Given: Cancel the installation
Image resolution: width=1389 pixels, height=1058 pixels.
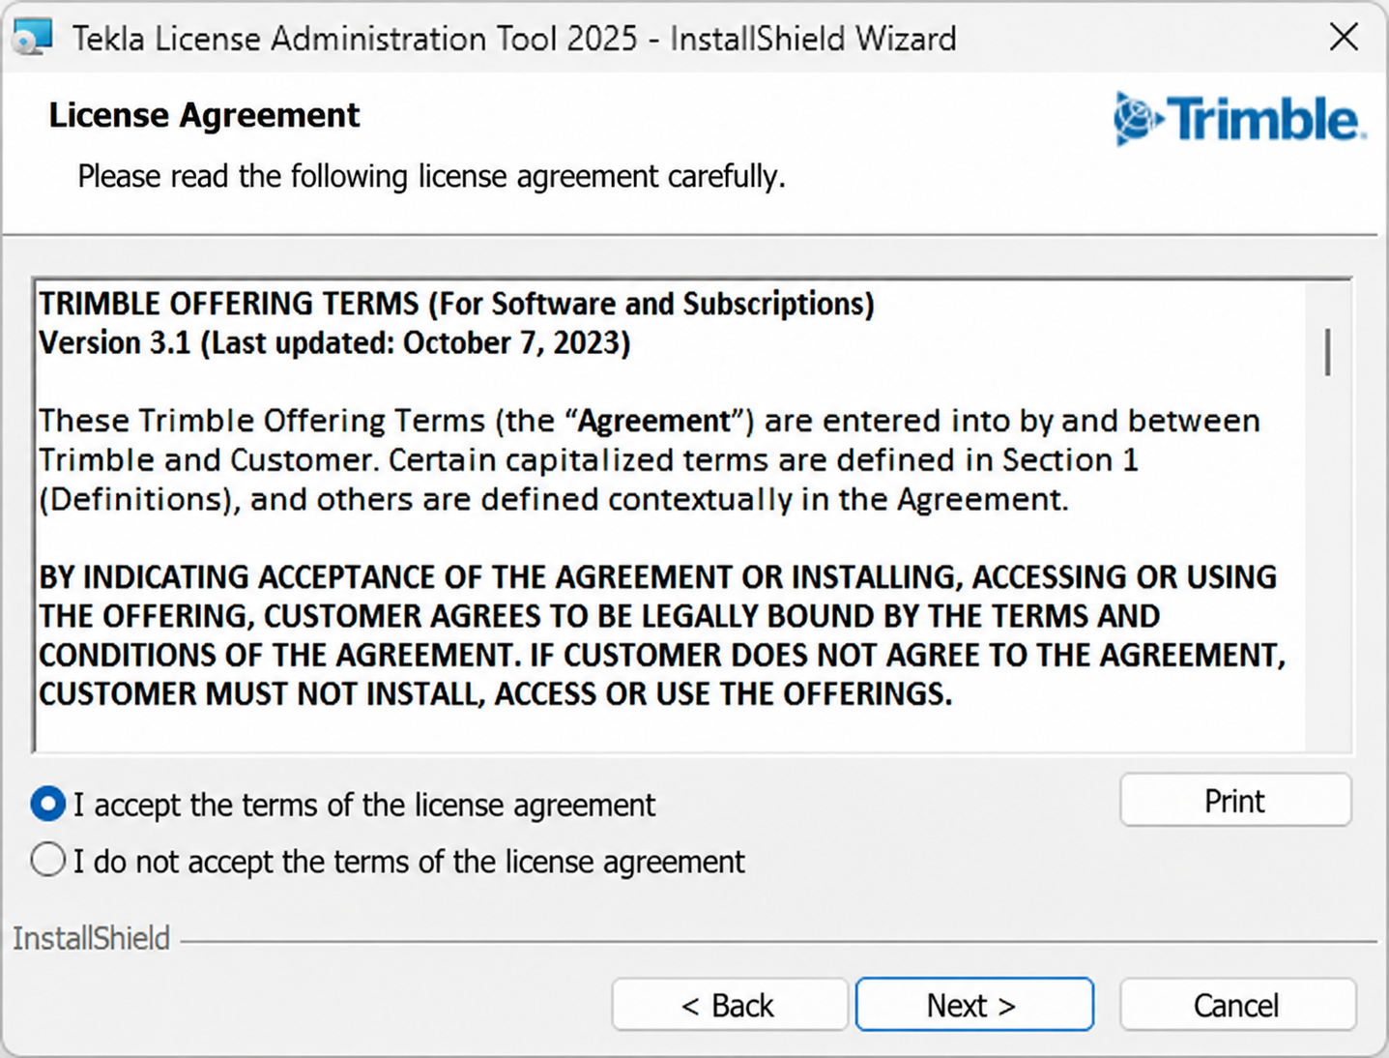Looking at the screenshot, I should (x=1237, y=1005).
